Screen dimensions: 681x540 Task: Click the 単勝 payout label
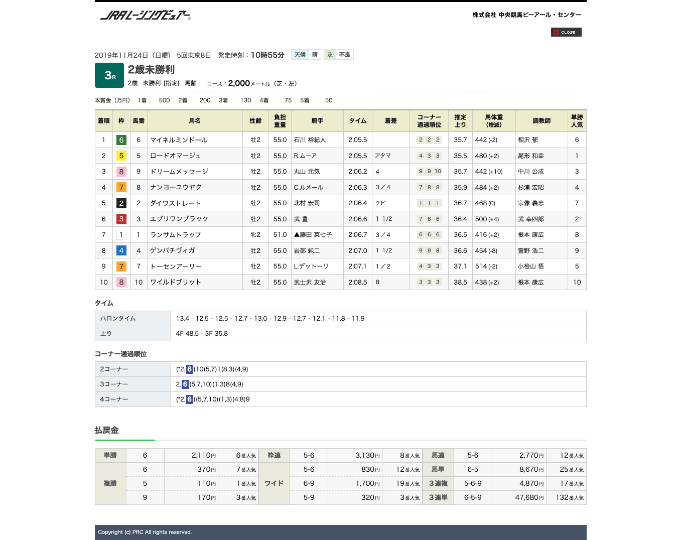point(110,455)
